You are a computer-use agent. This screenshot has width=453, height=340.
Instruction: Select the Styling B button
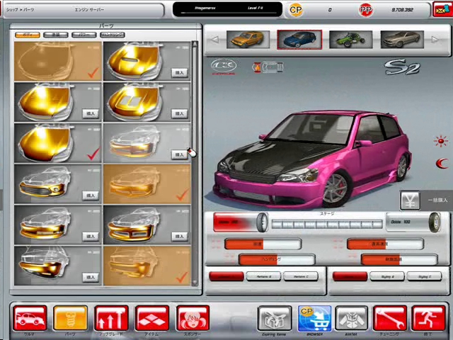388,276
